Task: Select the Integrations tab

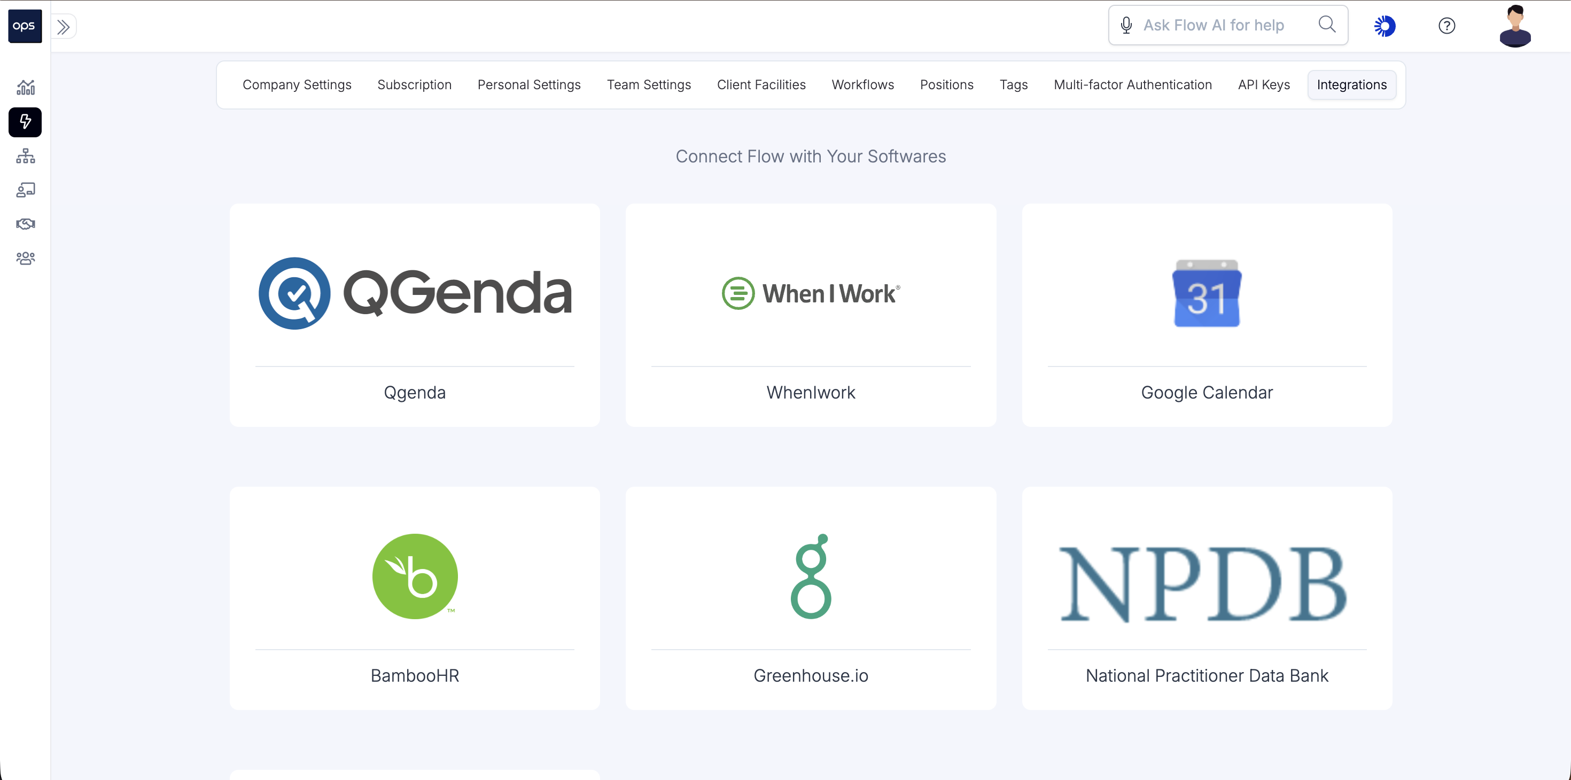Action: tap(1351, 85)
